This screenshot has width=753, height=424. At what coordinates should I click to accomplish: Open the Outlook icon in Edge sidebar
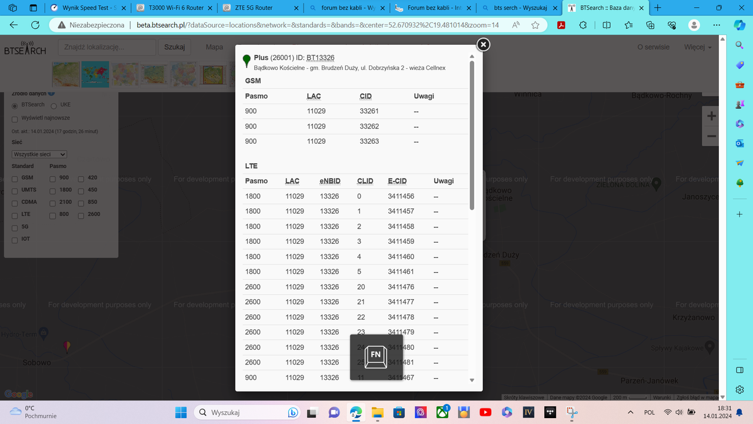click(x=739, y=143)
